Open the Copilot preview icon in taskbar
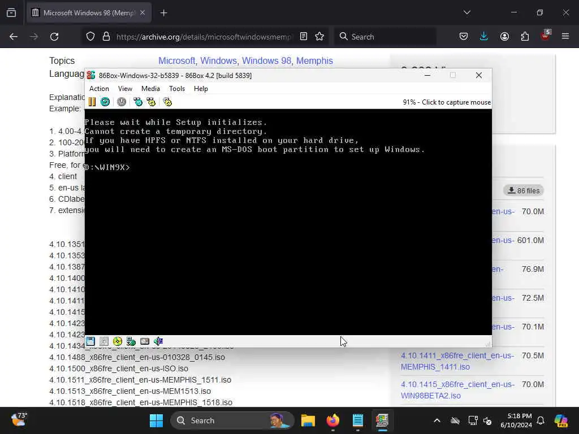 click(561, 420)
